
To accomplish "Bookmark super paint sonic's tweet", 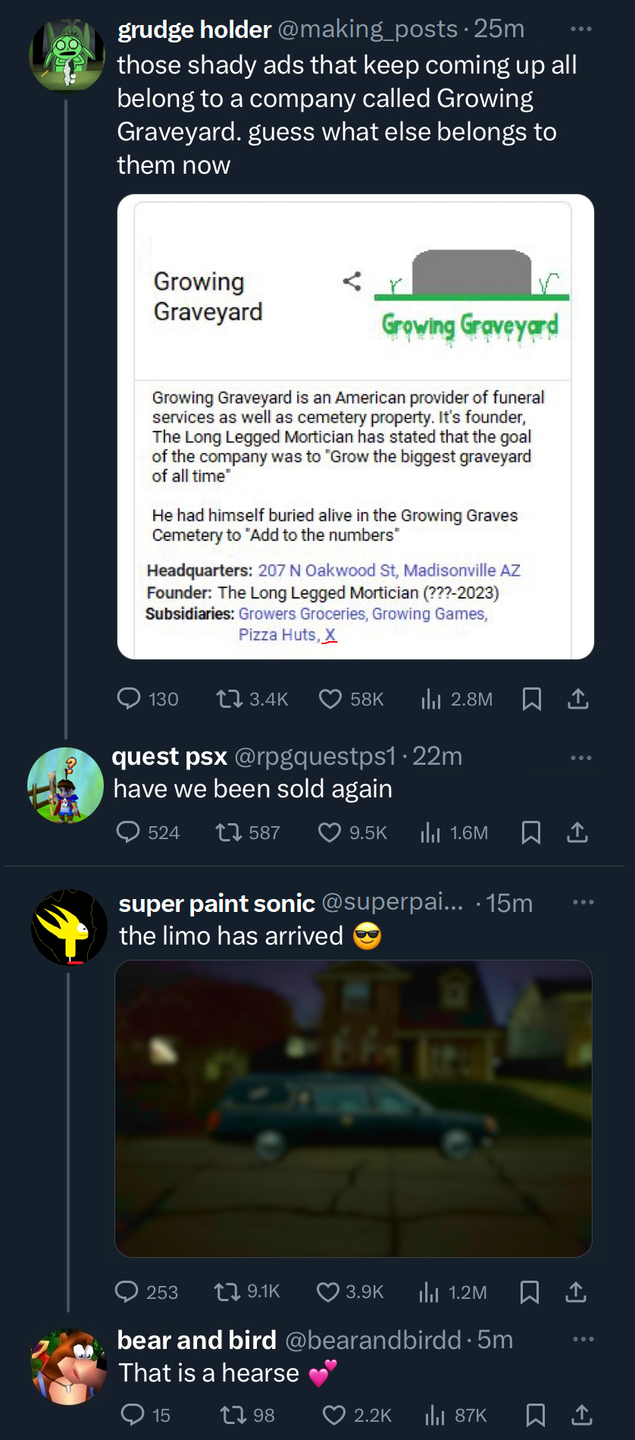I will (x=530, y=1292).
